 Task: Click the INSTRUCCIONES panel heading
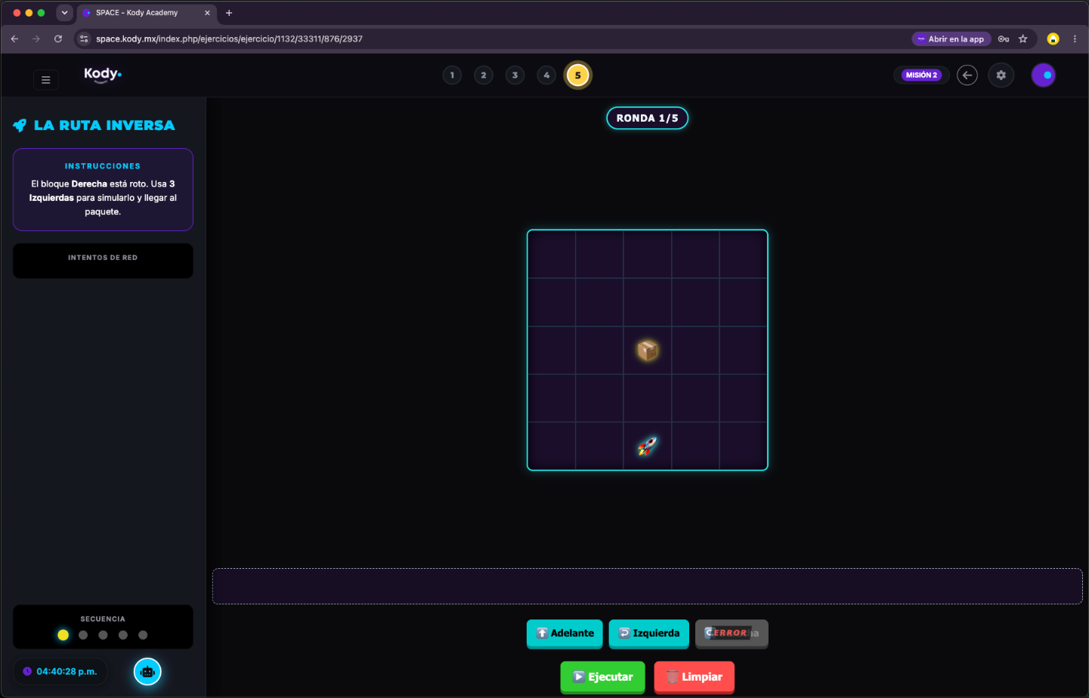coord(103,166)
